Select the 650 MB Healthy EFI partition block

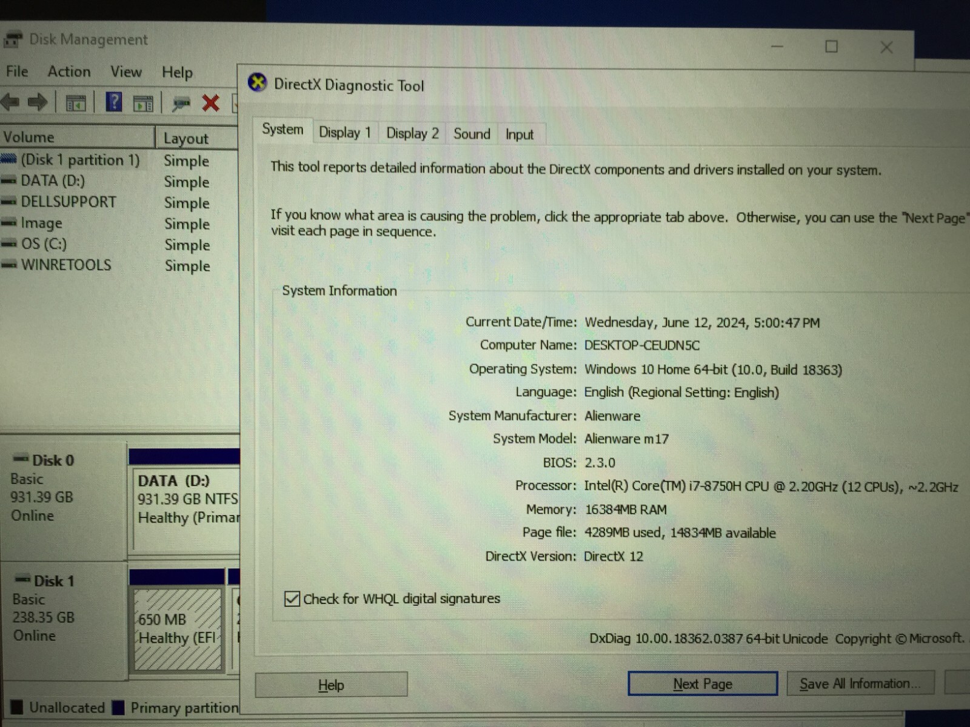click(x=177, y=629)
